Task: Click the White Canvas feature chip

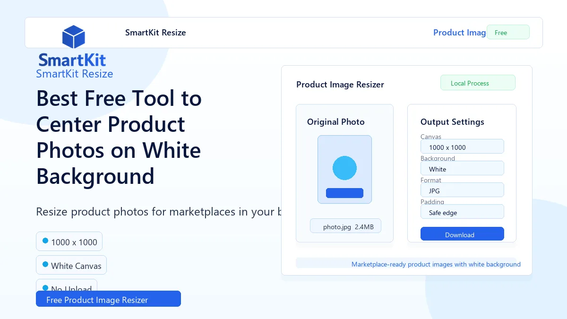Action: point(71,265)
